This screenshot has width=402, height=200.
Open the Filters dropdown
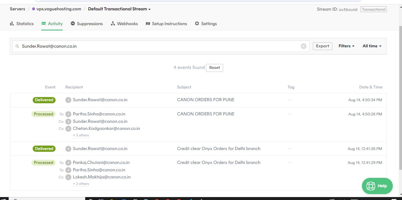[346, 46]
